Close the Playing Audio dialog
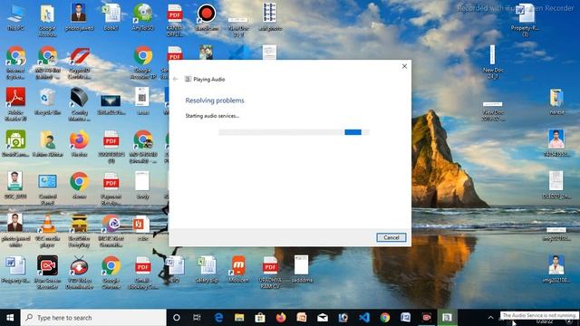580x326 pixels. point(404,66)
